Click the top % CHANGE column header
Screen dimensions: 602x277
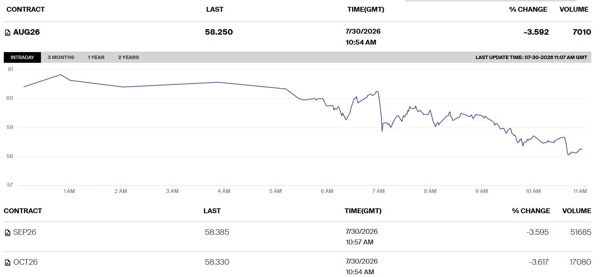[528, 10]
